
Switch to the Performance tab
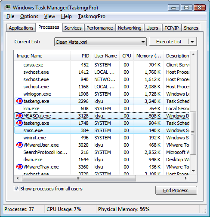(99, 28)
